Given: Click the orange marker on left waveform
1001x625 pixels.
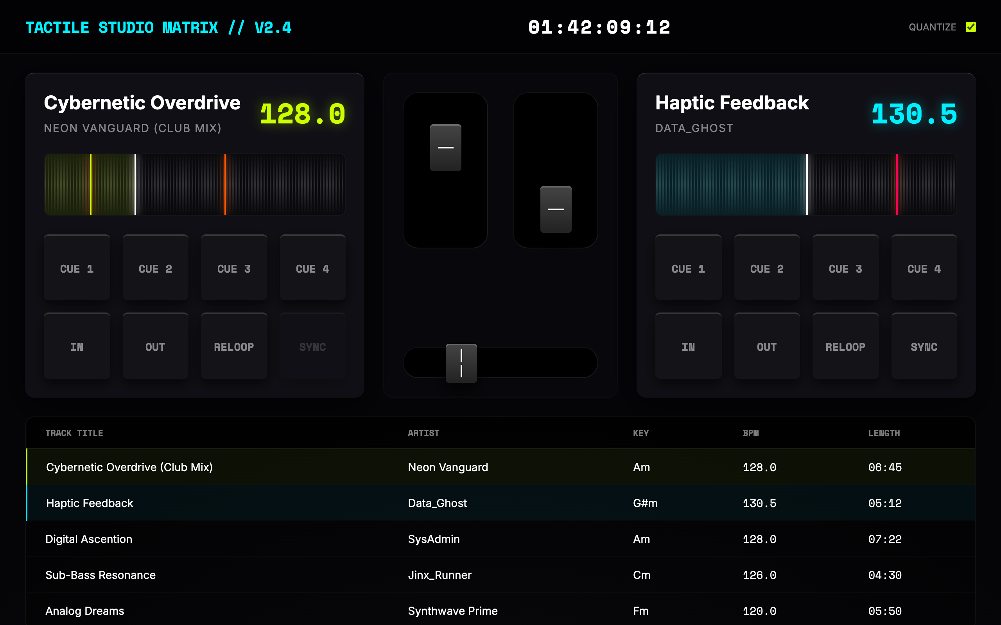Looking at the screenshot, I should coord(225,184).
